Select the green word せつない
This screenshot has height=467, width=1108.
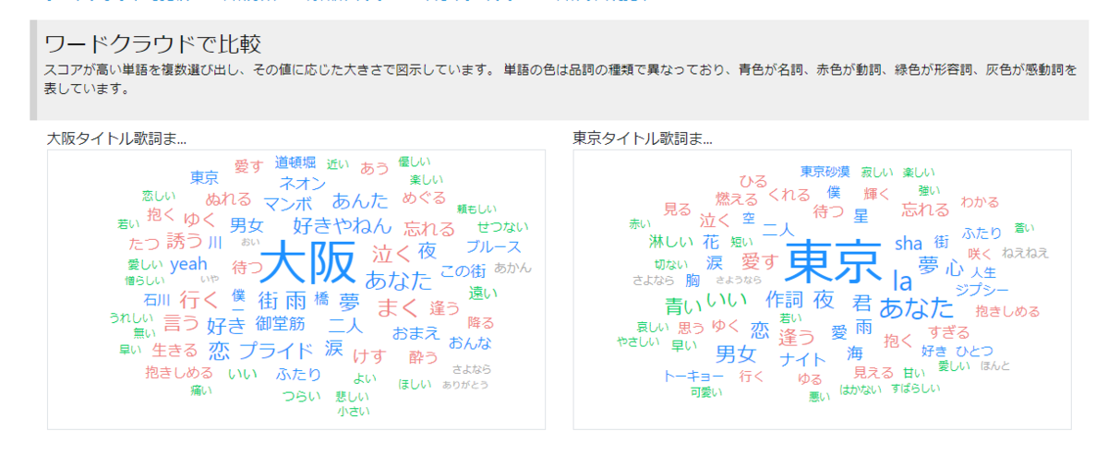pos(502,226)
